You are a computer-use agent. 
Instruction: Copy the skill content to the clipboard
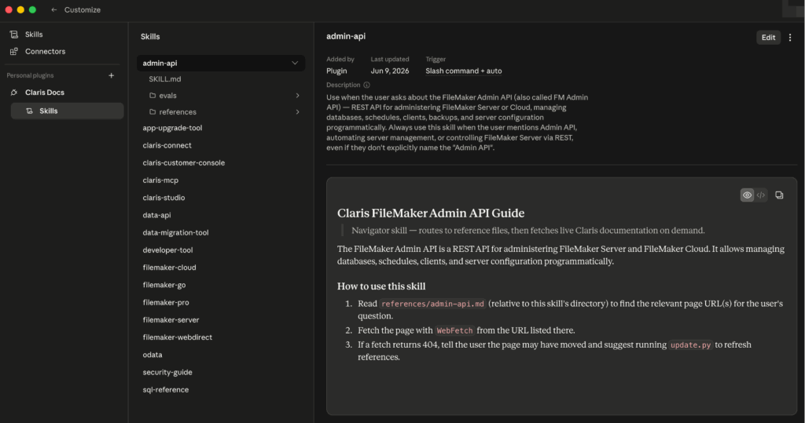(779, 195)
